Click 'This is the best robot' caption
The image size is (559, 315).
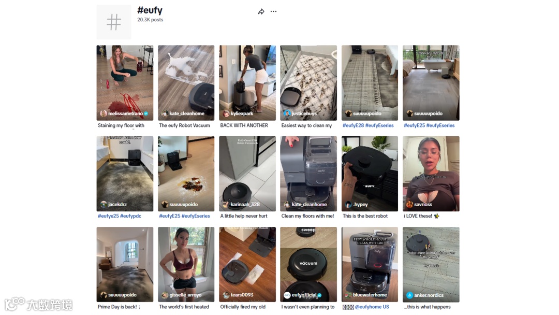tap(365, 216)
